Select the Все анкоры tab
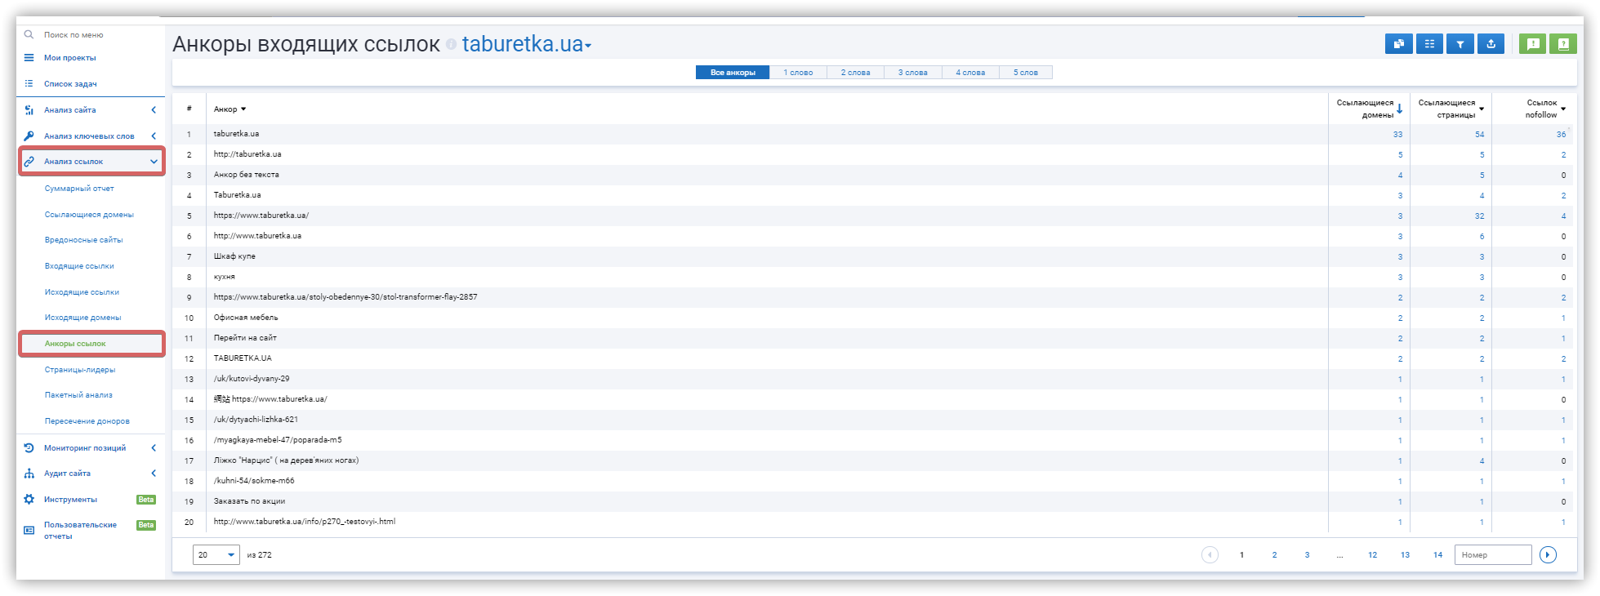 pyautogui.click(x=733, y=73)
